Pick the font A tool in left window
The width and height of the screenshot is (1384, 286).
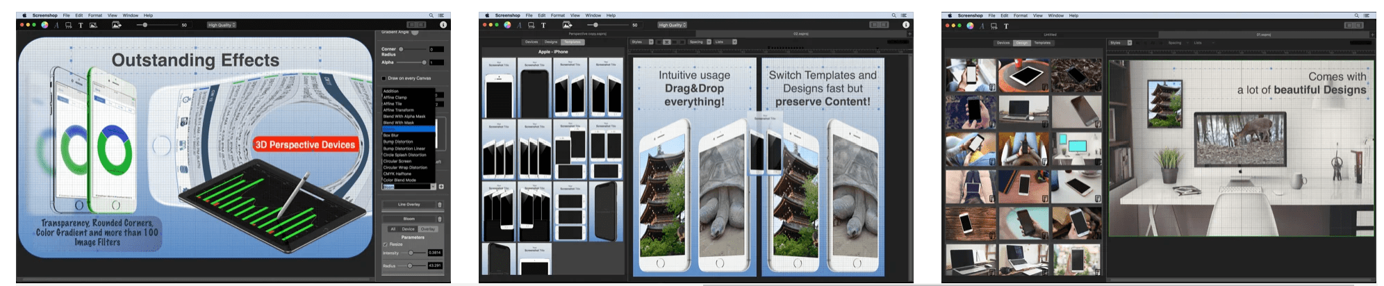[56, 25]
